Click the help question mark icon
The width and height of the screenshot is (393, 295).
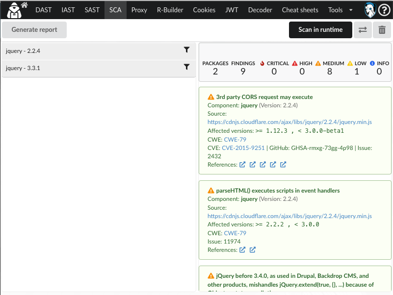point(384,10)
